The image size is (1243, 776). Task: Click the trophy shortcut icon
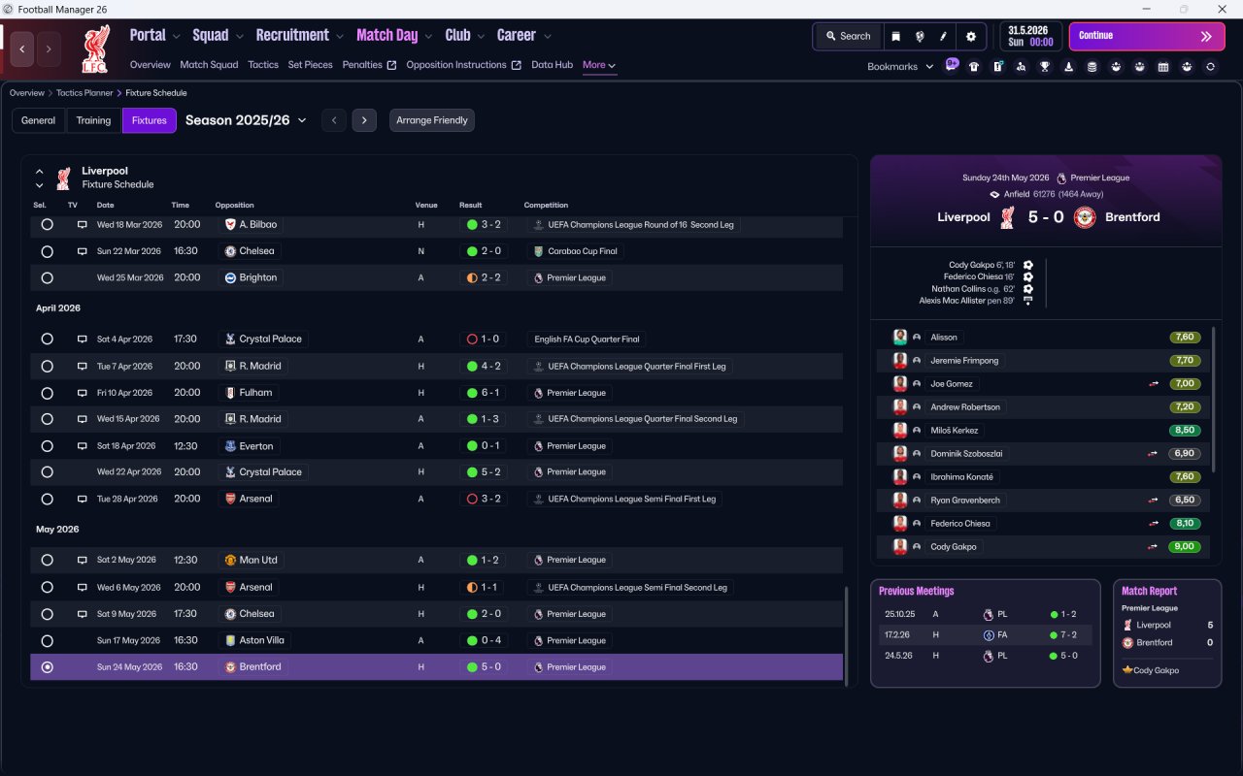[x=1045, y=67]
